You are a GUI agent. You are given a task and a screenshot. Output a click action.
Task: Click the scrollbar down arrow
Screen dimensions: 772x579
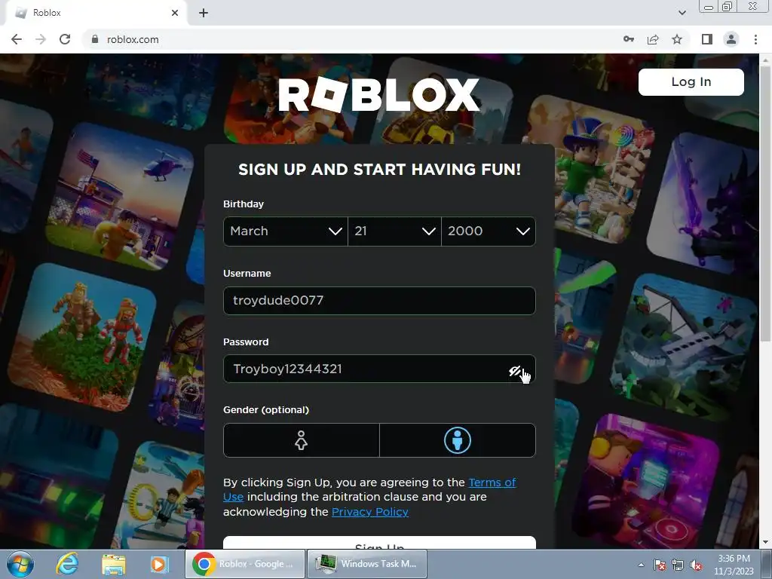765,543
